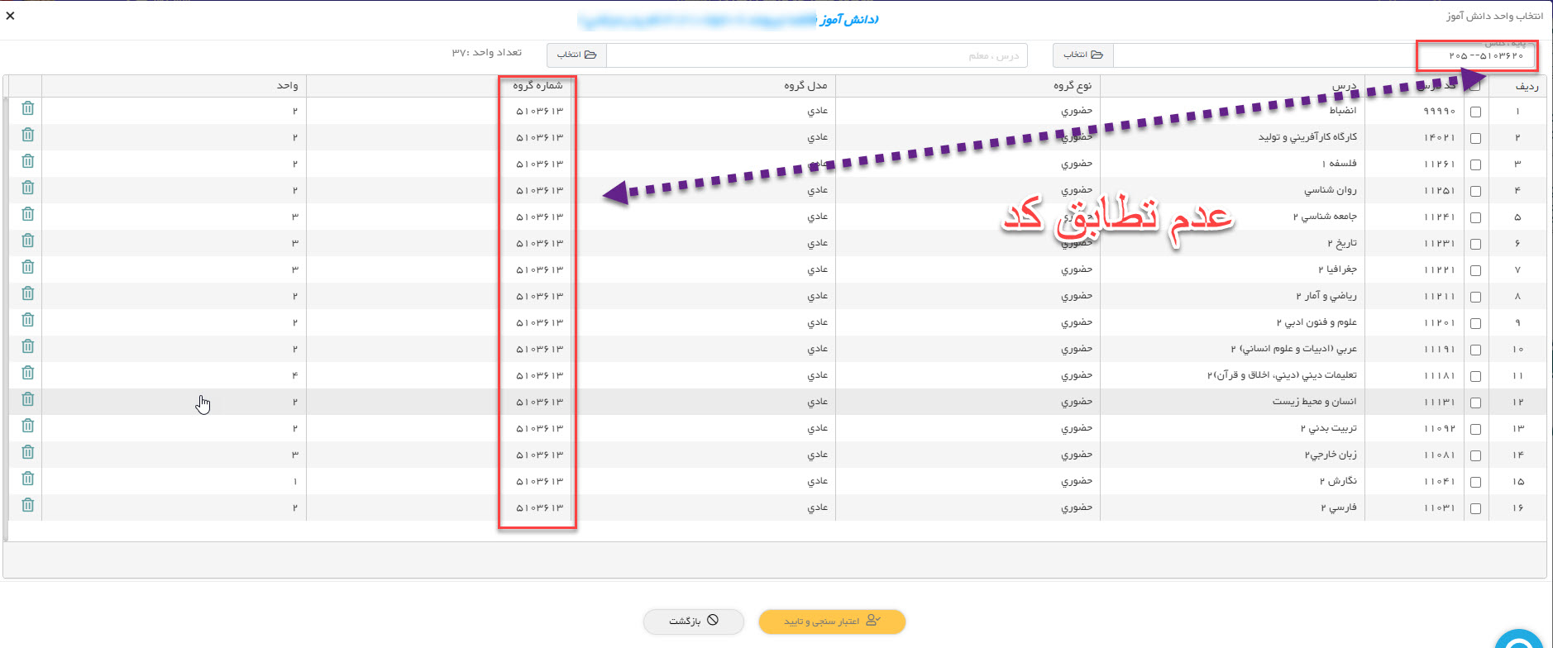Delete the انضباط course row via trash icon
This screenshot has height=648, width=1553.
point(27,108)
